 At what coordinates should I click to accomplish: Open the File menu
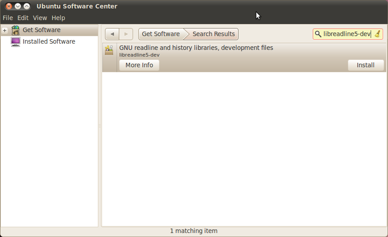(8, 18)
